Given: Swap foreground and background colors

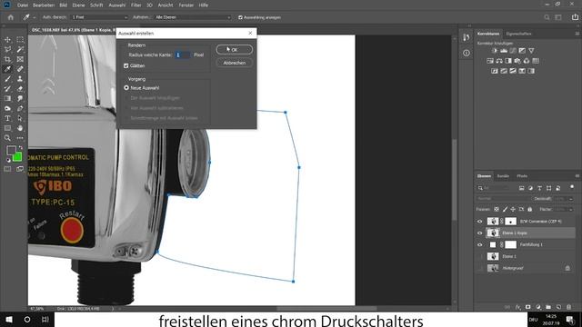Looking at the screenshot, I should (x=20, y=148).
